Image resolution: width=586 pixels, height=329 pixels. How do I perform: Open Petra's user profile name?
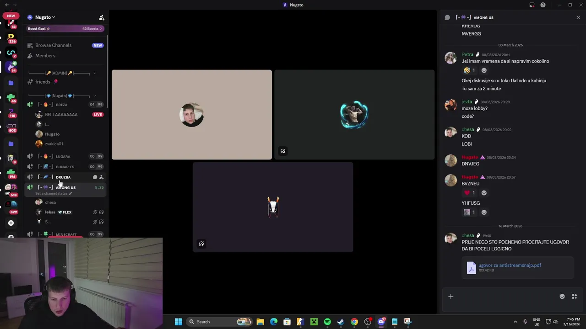(467, 54)
